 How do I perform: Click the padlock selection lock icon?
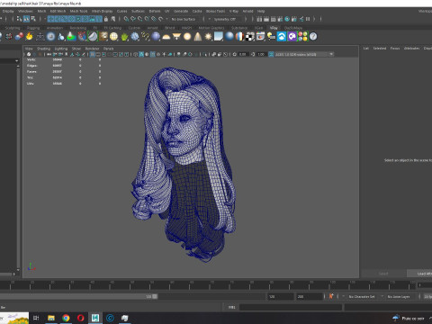pyautogui.click(x=106, y=19)
